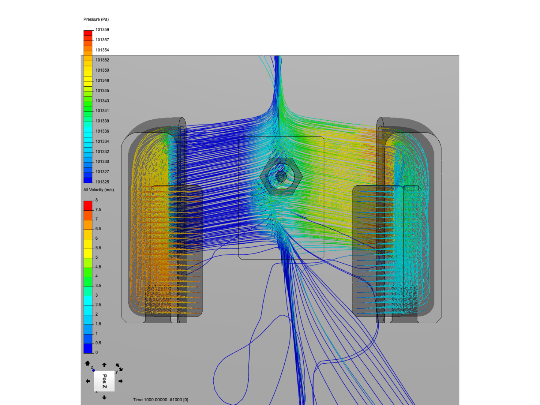Screen dimensions: 540x405
Task: Click the Pressure (Pa) legend title
Action: 96,19
